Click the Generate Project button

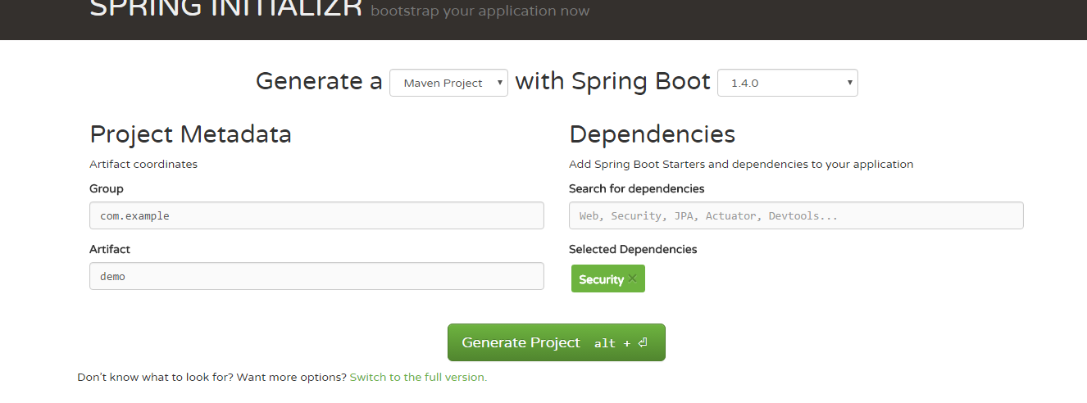click(556, 342)
